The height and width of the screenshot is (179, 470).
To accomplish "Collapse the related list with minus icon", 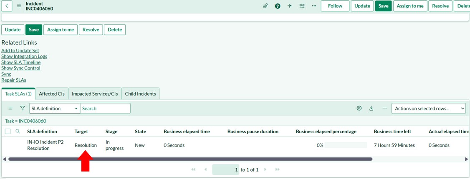I will pyautogui.click(x=385, y=109).
